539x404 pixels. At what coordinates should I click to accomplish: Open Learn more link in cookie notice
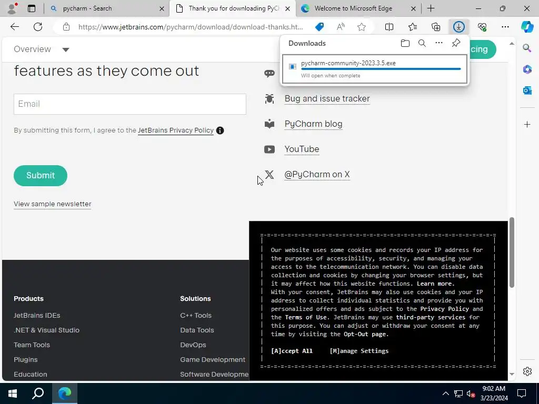click(x=435, y=284)
